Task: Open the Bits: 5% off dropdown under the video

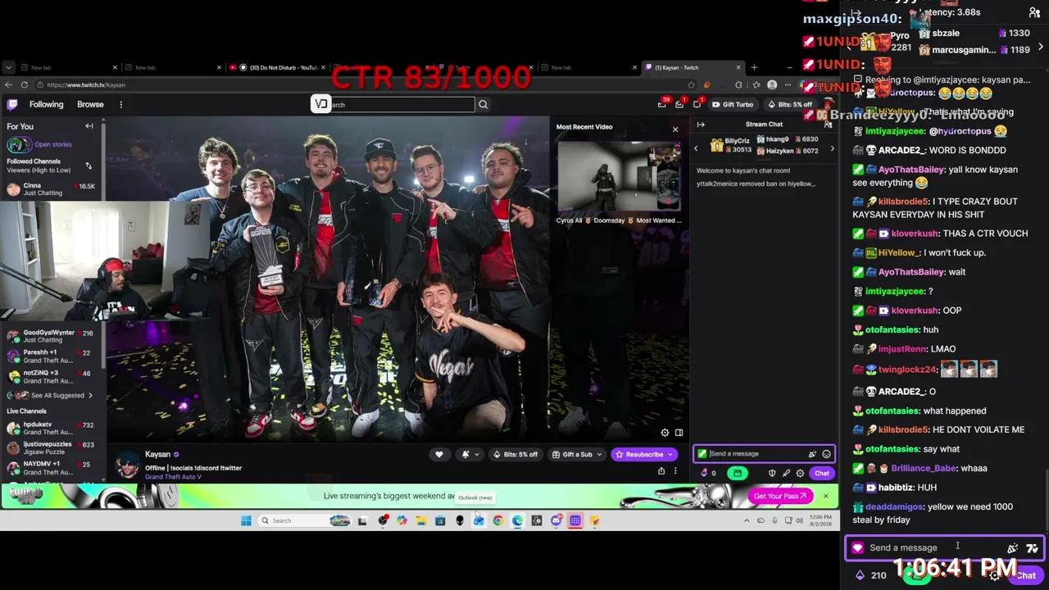Action: 515,455
